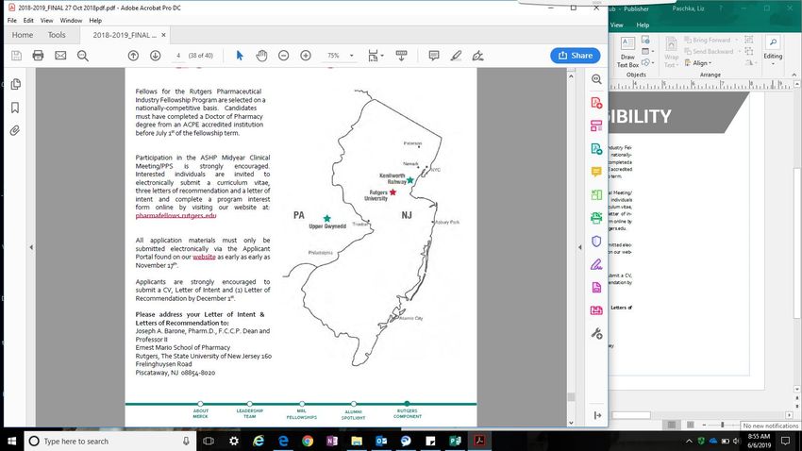
Task: Open Align dropdown in Publisher
Action: [x=698, y=63]
